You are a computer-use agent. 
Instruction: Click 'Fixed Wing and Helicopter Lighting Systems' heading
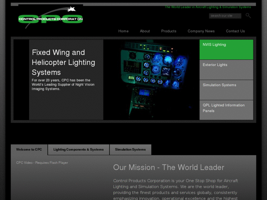(63, 62)
